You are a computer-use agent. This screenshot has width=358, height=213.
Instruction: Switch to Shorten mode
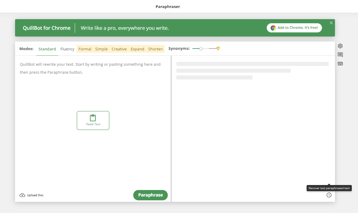155,49
